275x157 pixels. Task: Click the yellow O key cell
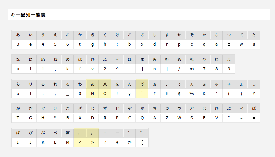click(105, 93)
